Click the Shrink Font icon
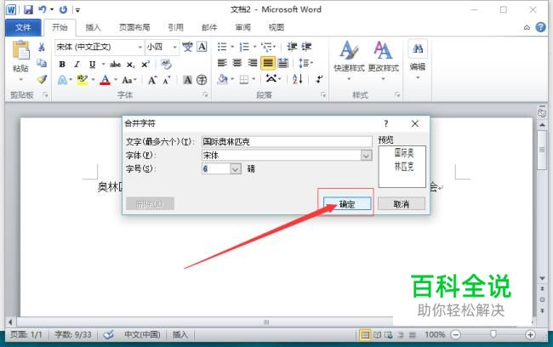The width and height of the screenshot is (553, 347). (x=167, y=80)
